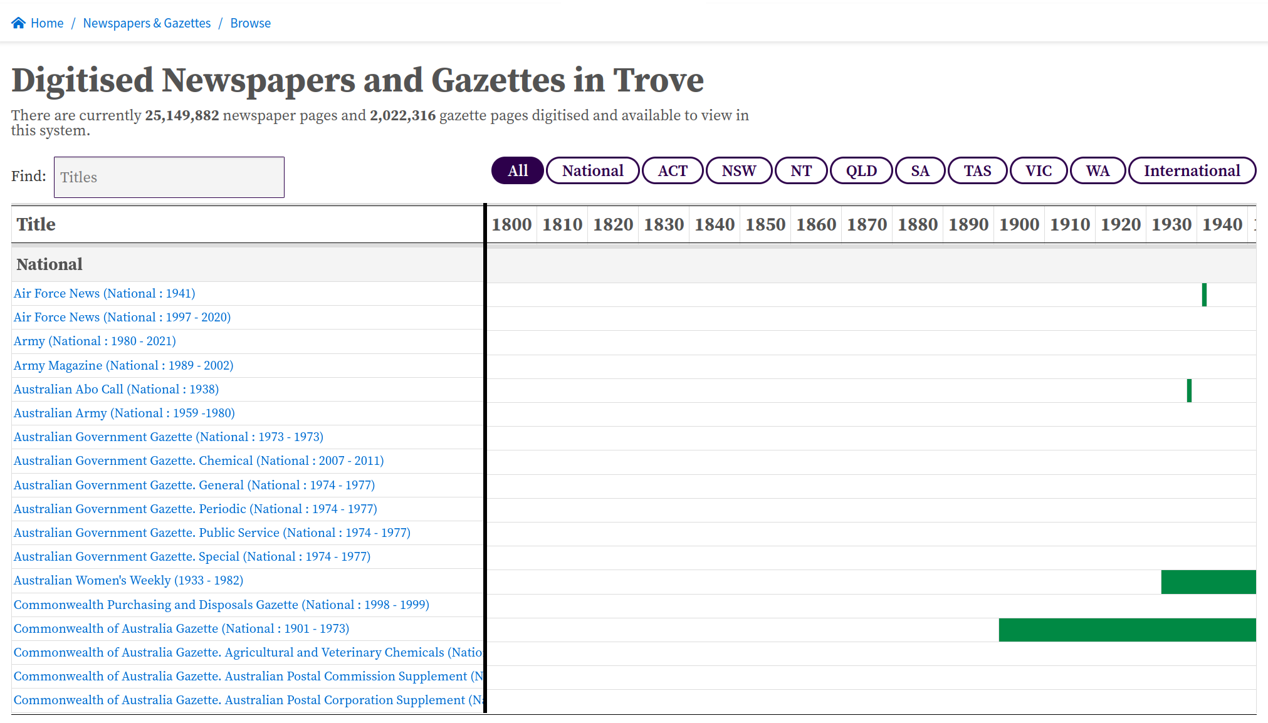Go to Newspapers & Gazettes breadcrumb
Image resolution: width=1268 pixels, height=723 pixels.
point(147,23)
